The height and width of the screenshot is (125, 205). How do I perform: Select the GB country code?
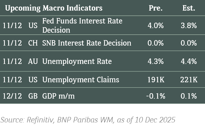33,96
